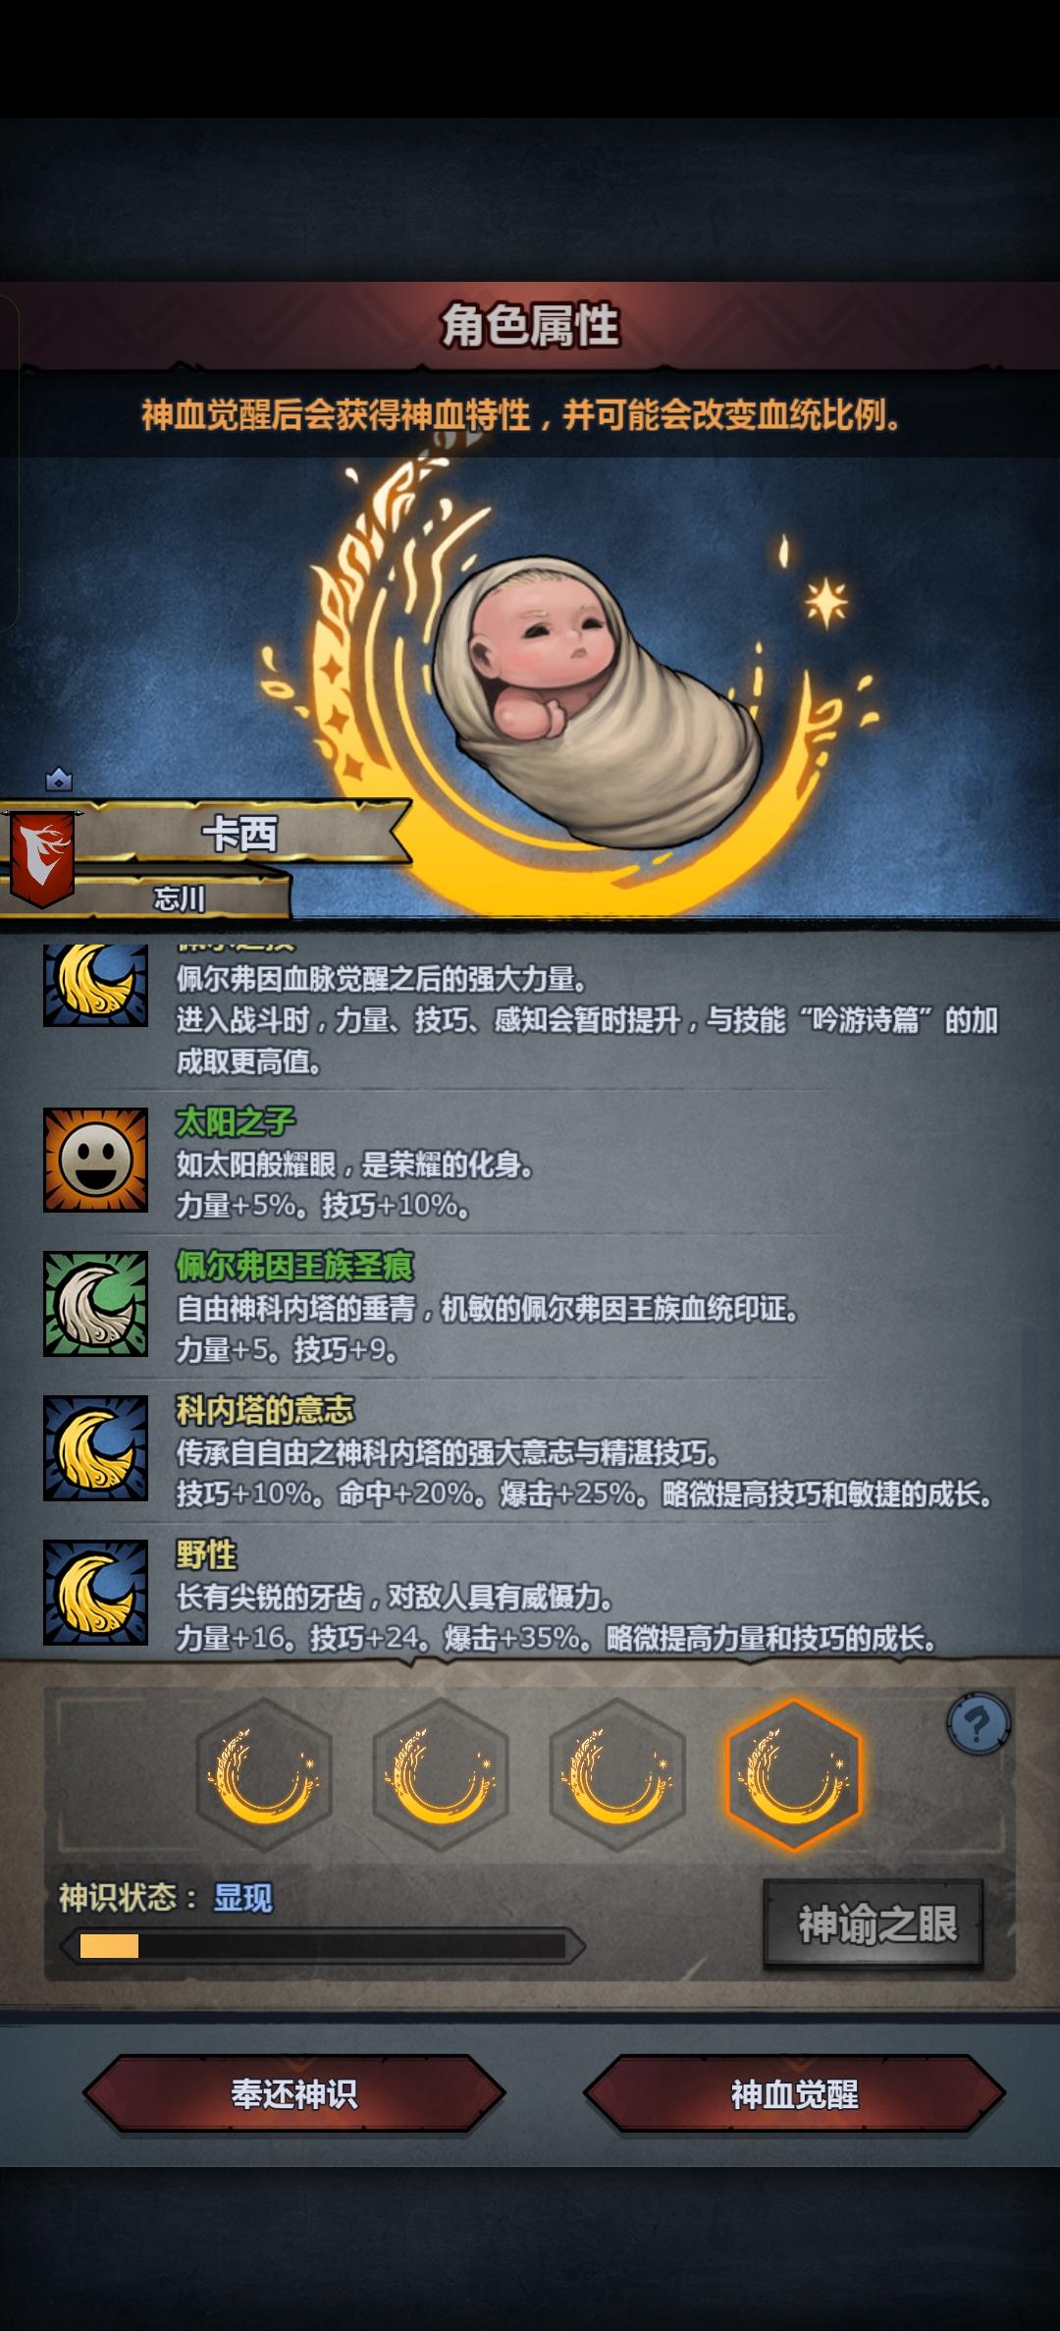Screen dimensions: 1060x2331
Task: Click the 奉还神识 button
Action: click(294, 2094)
